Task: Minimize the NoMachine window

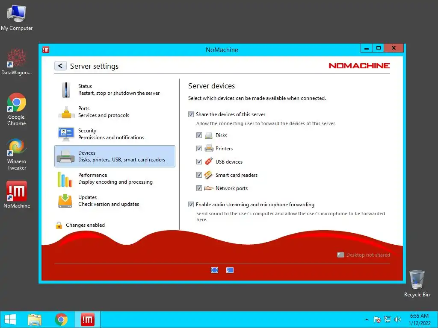Action: tap(367, 48)
